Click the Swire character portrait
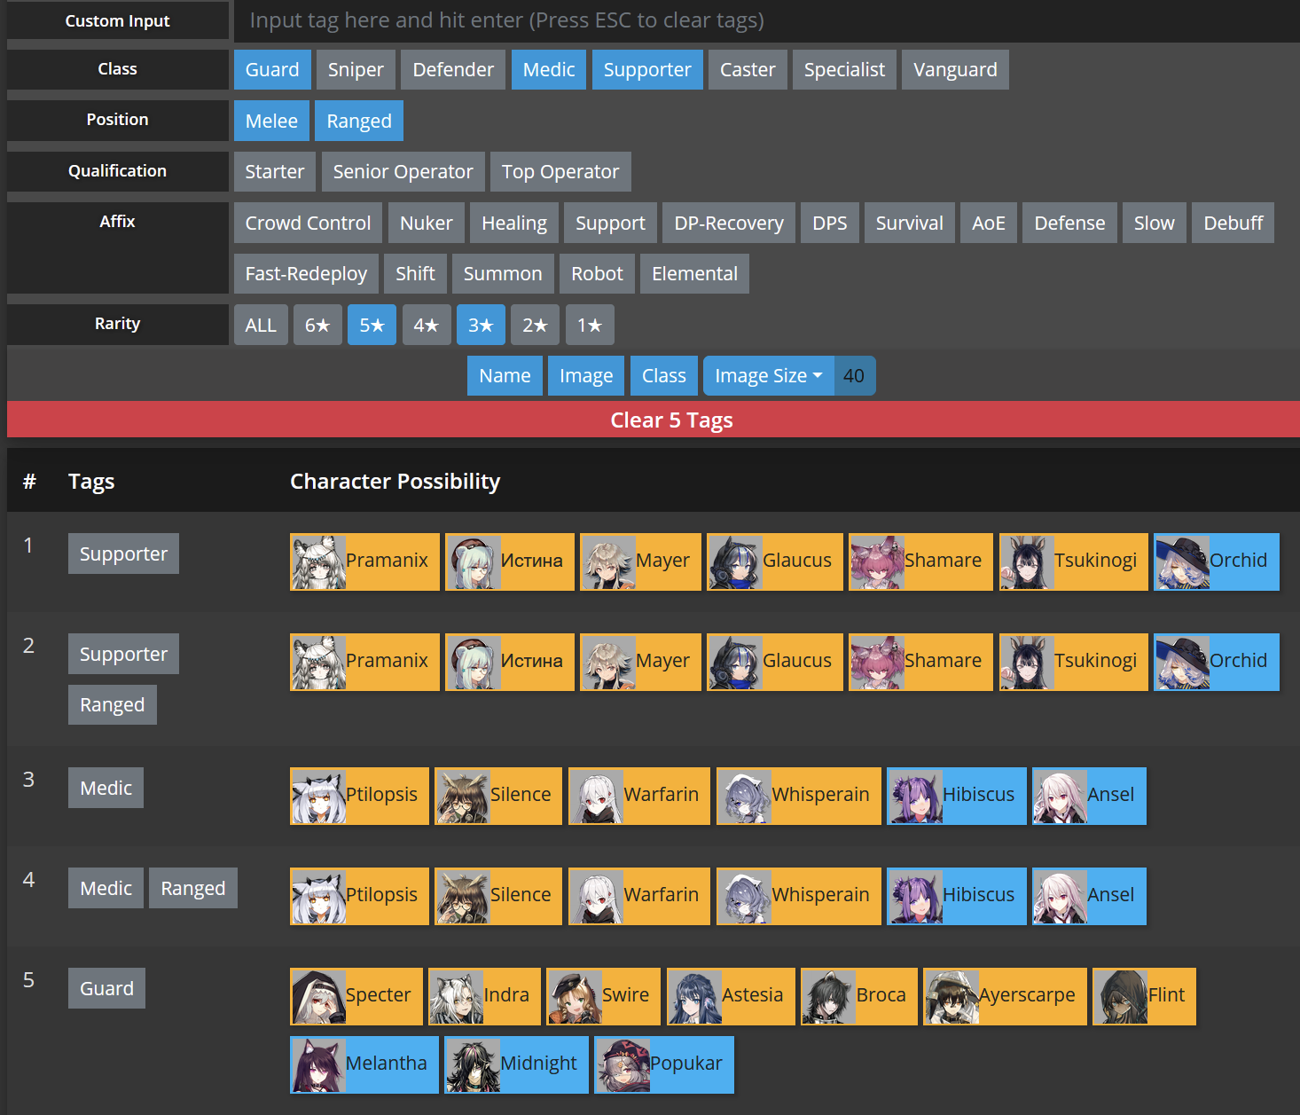 (575, 996)
